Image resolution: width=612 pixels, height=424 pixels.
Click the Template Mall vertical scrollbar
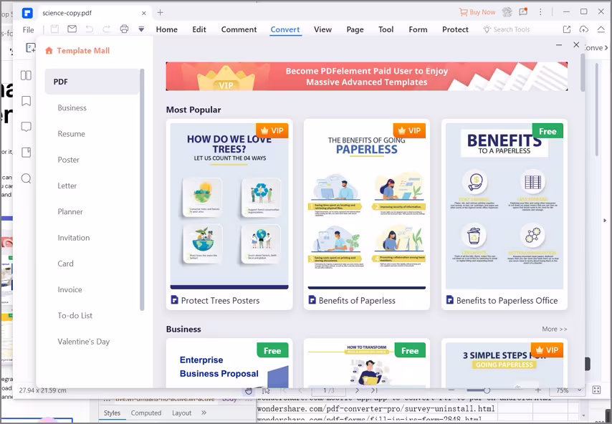point(583,72)
